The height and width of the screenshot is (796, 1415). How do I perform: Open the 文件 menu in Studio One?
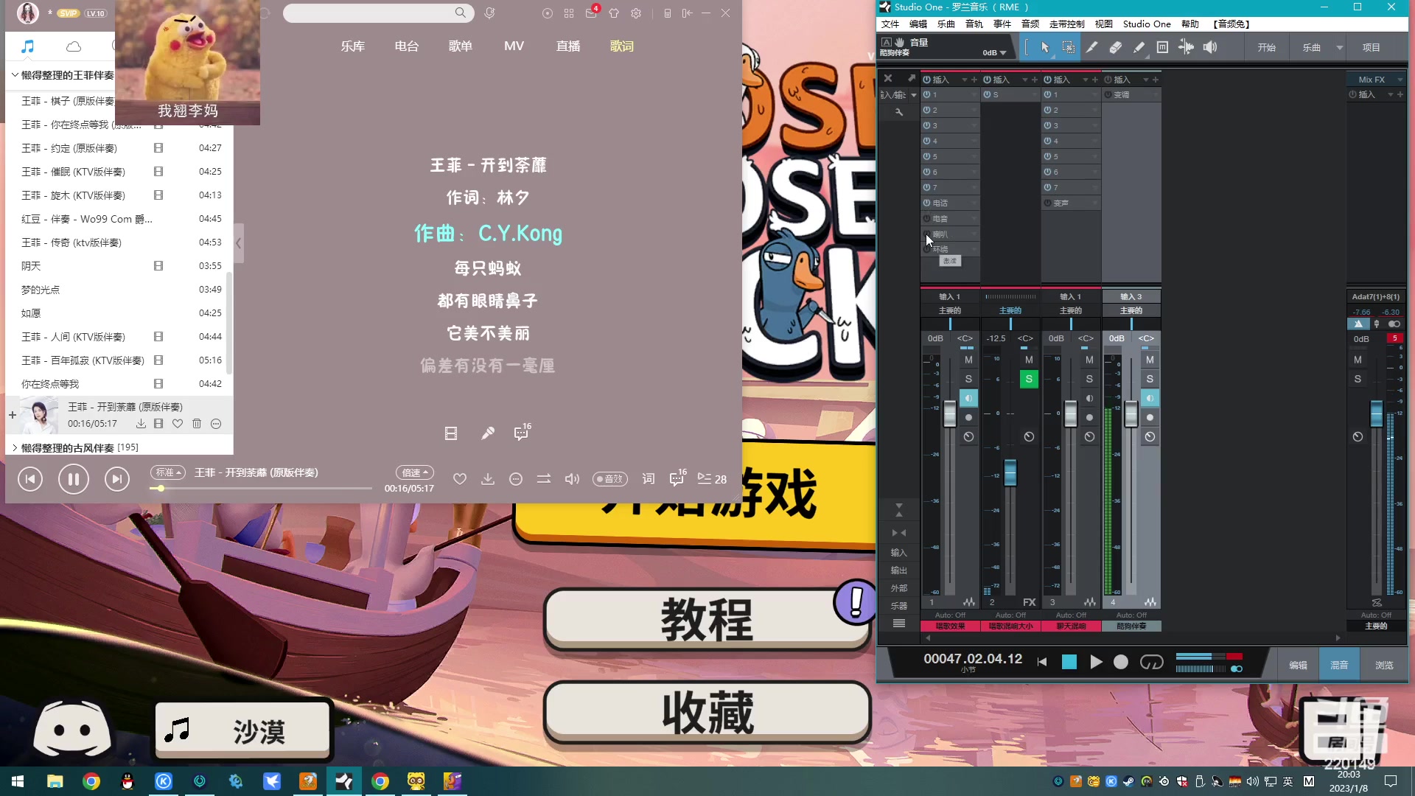coord(890,24)
